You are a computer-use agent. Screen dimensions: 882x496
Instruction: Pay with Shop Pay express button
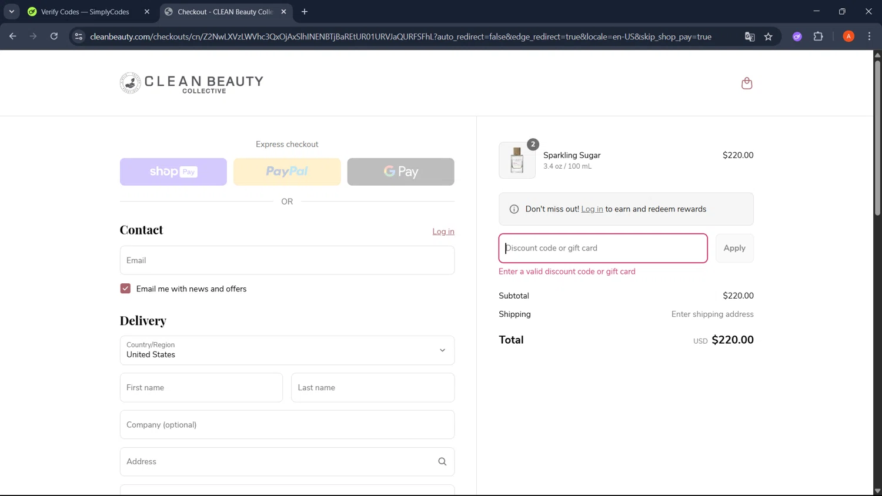pos(173,172)
